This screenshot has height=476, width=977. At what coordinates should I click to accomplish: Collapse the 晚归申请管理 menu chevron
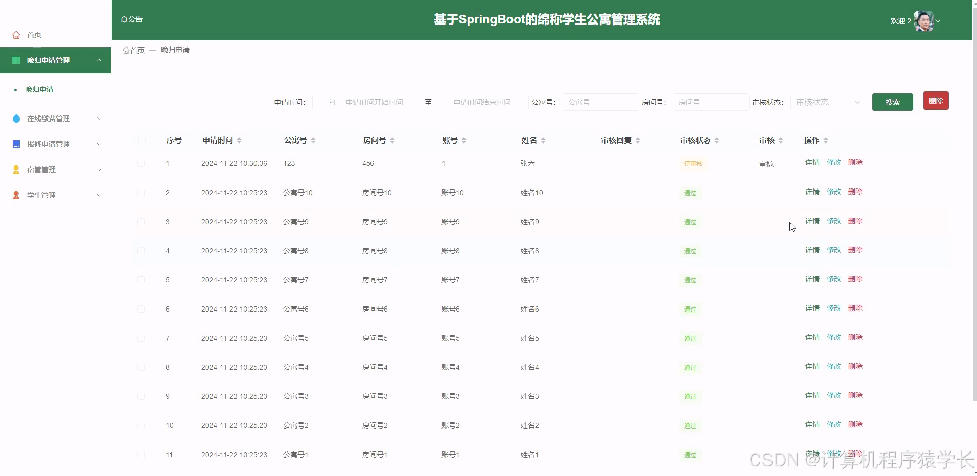point(99,60)
